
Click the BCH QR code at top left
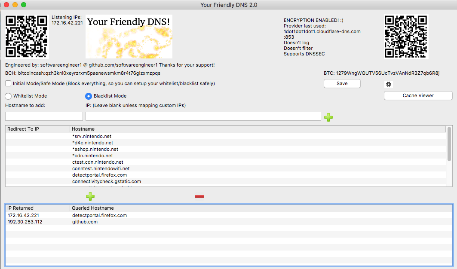coord(27,37)
